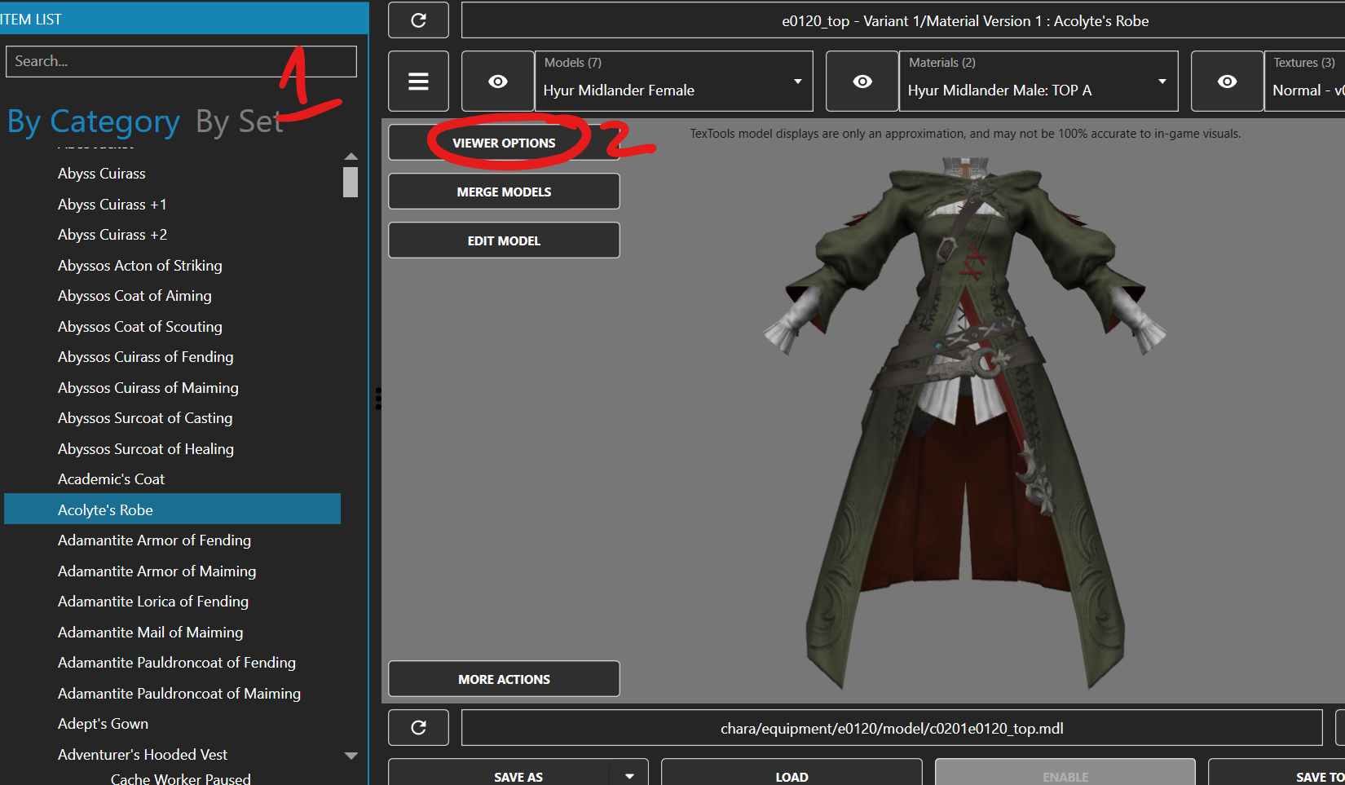
Task: Click the panel splitter grip dots
Action: (x=378, y=398)
